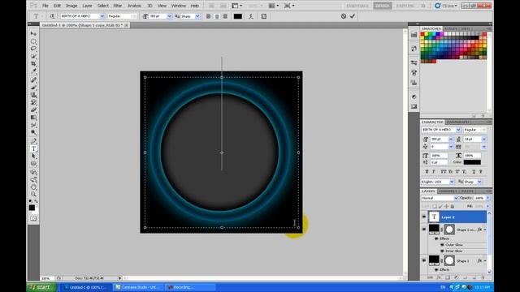Viewport: 520px width, 292px height.
Task: Cancel current text edits icon
Action: (344, 16)
